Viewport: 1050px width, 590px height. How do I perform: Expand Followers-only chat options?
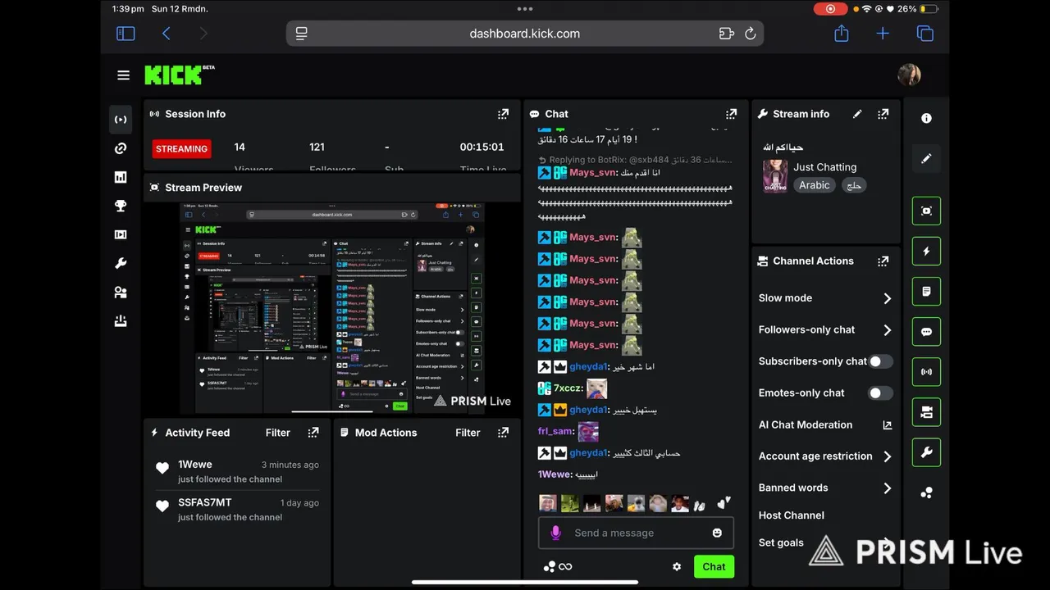pos(887,330)
